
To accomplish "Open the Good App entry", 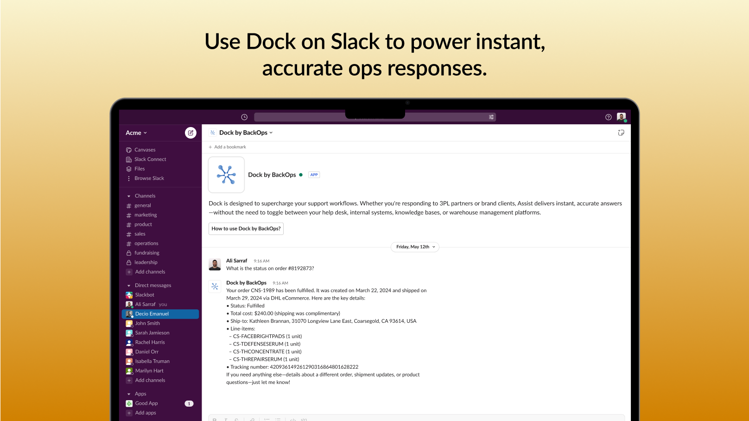I will [146, 403].
